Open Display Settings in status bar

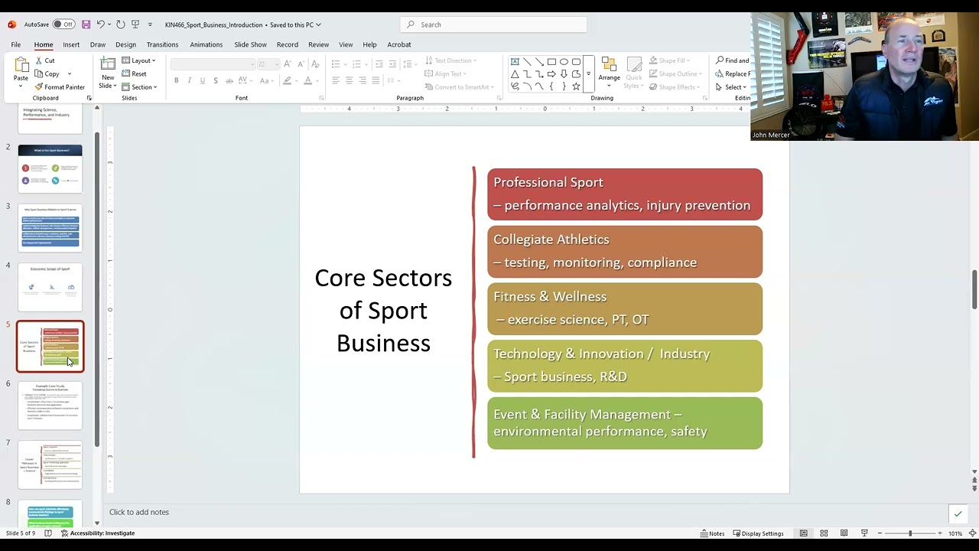[758, 533]
